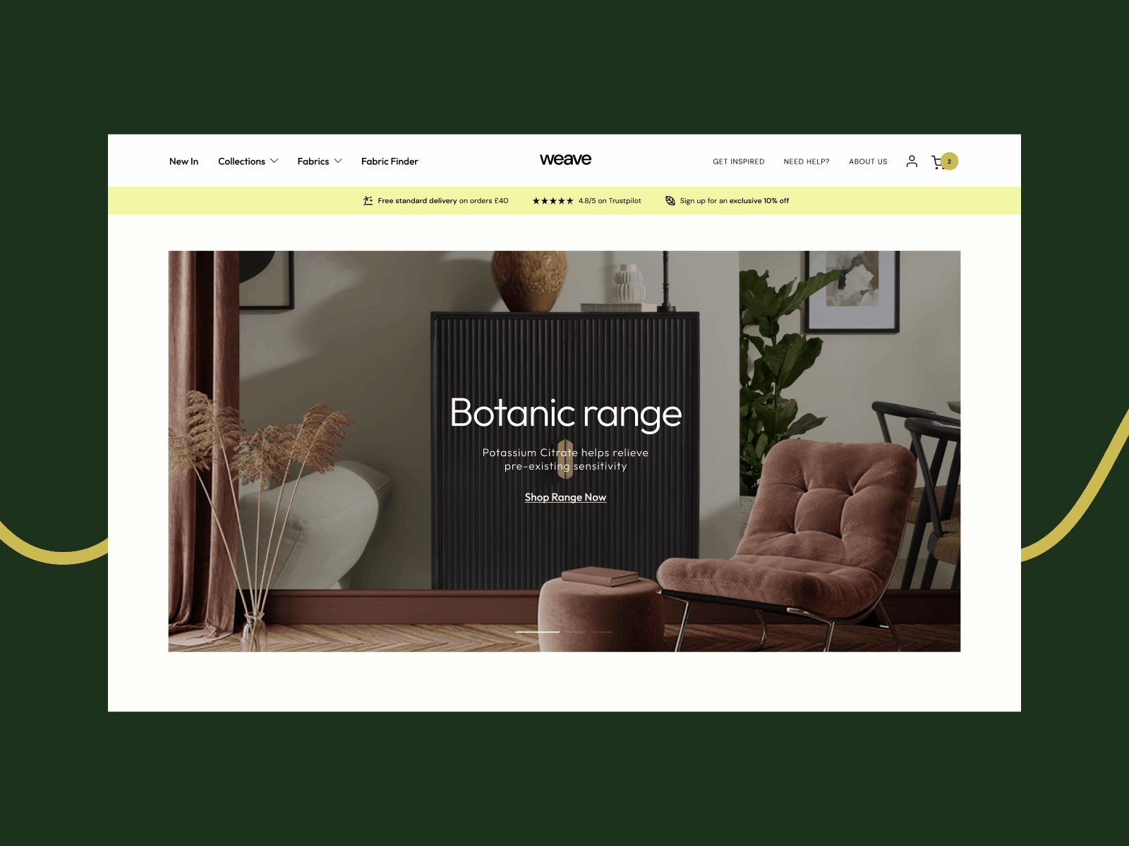Open the Collections menu

click(x=241, y=161)
